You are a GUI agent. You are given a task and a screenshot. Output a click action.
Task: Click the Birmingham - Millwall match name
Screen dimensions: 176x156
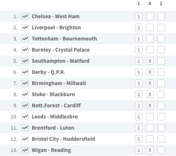pyautogui.click(x=59, y=83)
